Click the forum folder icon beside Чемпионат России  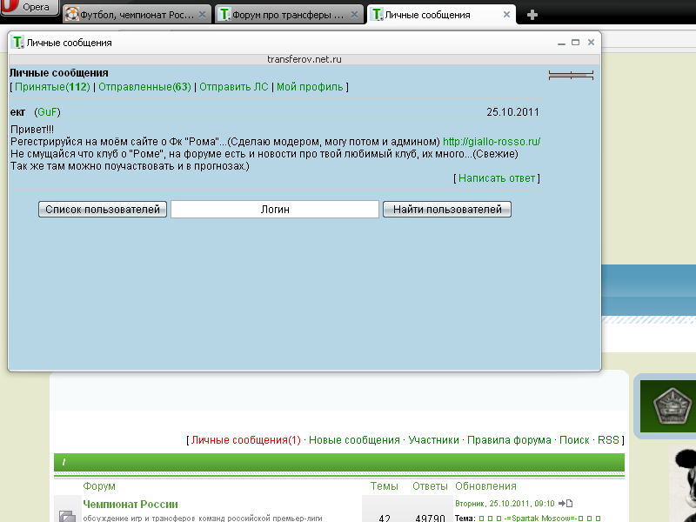67,516
